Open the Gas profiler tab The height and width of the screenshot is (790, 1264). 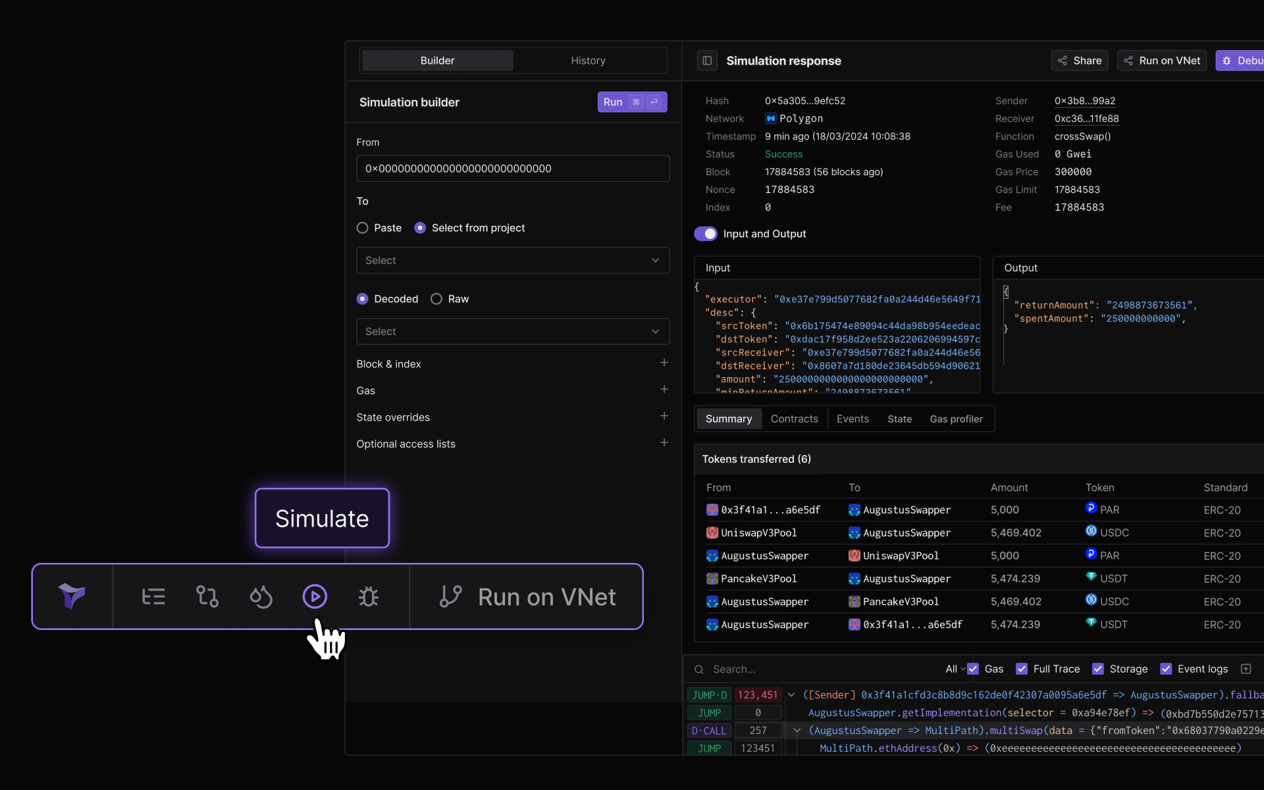pos(956,419)
